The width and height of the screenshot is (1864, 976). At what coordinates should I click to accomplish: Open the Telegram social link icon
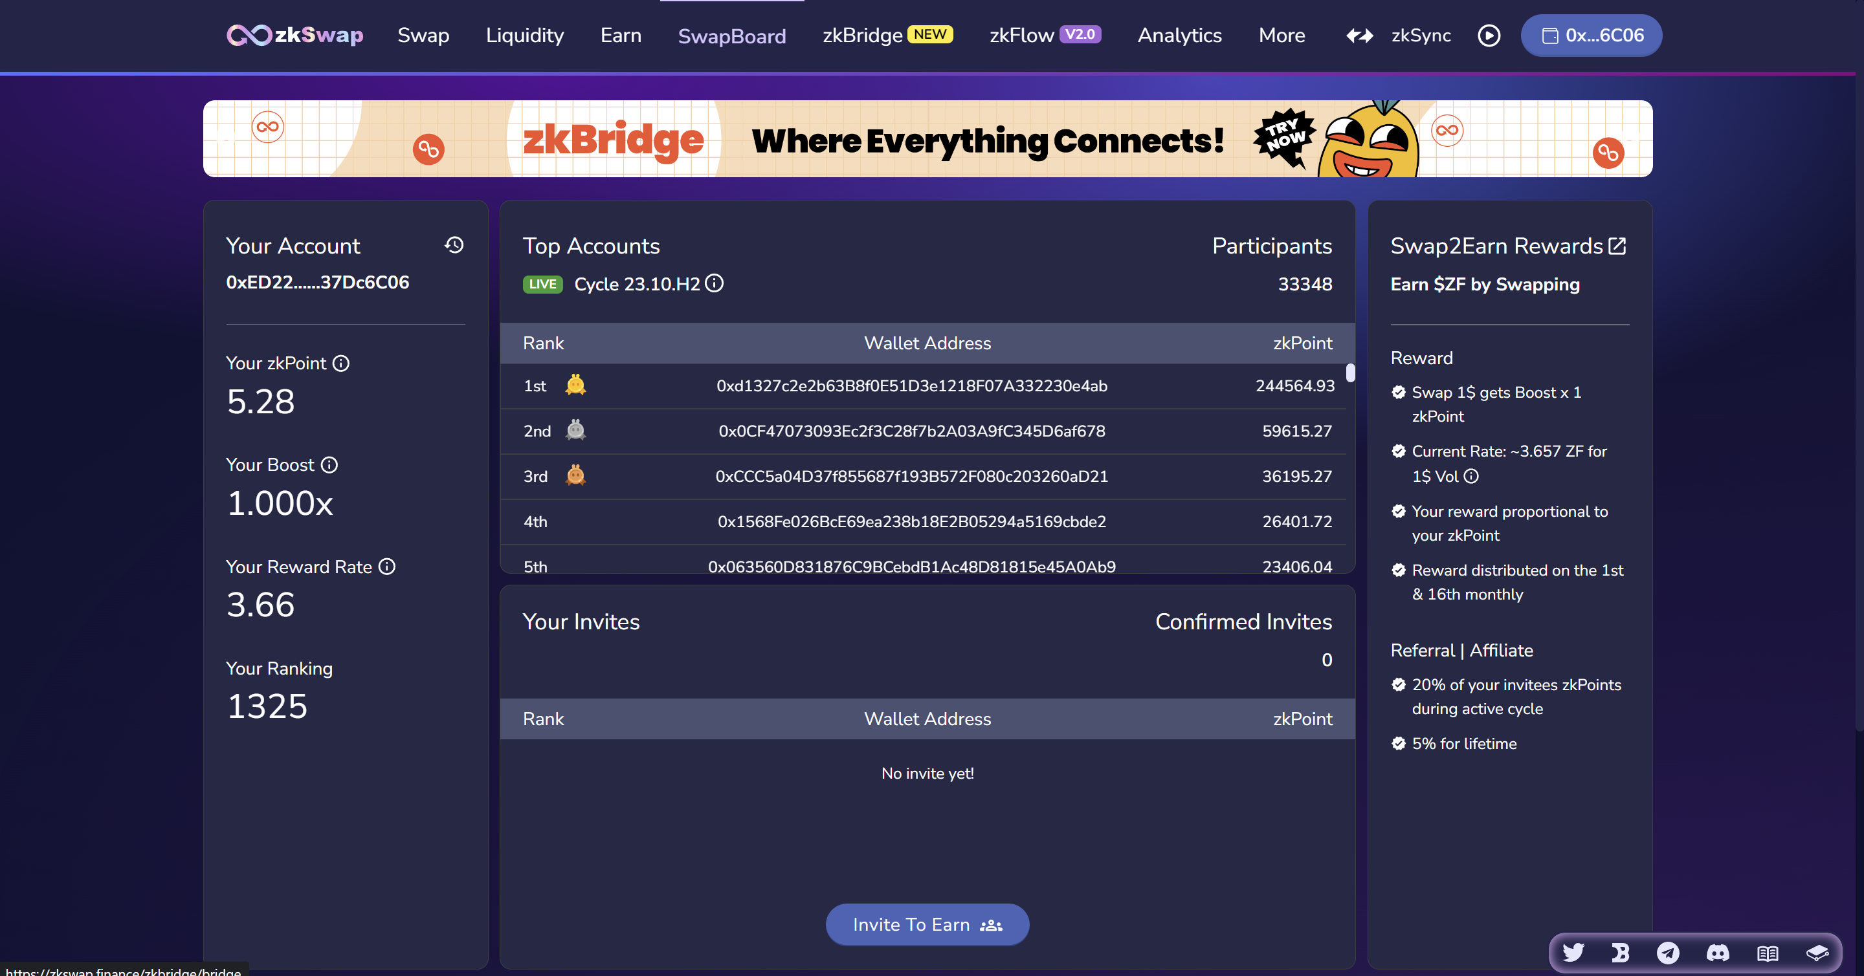[1668, 952]
